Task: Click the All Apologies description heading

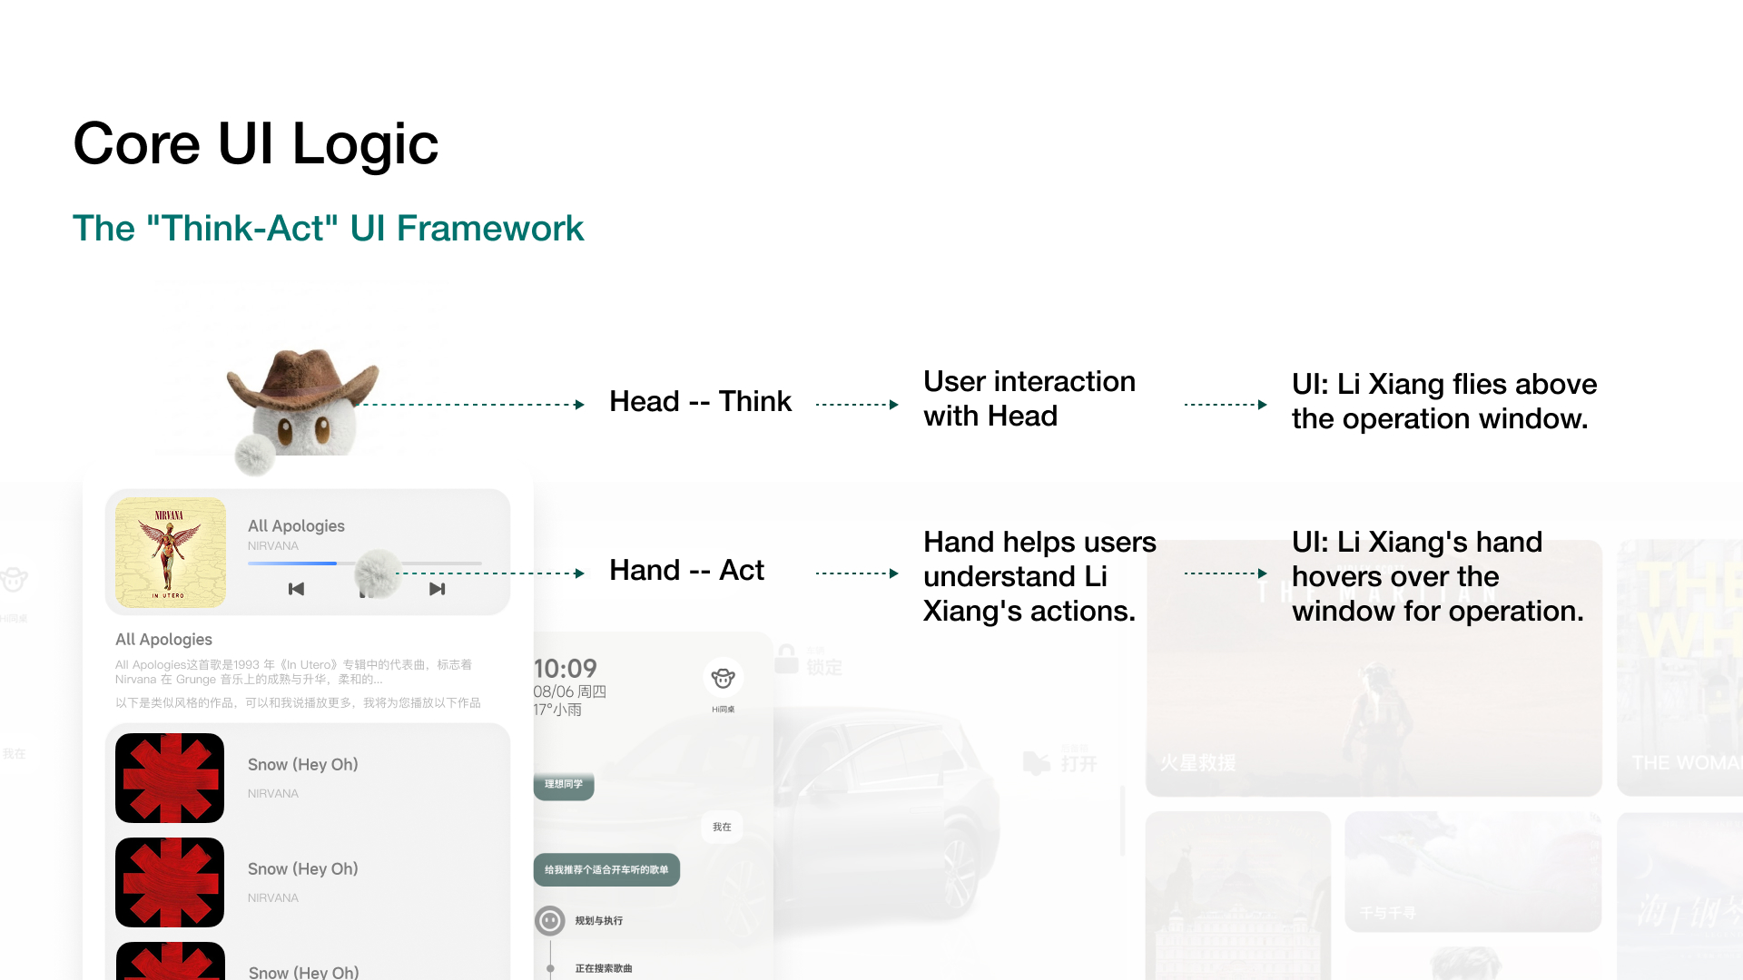Action: (163, 640)
